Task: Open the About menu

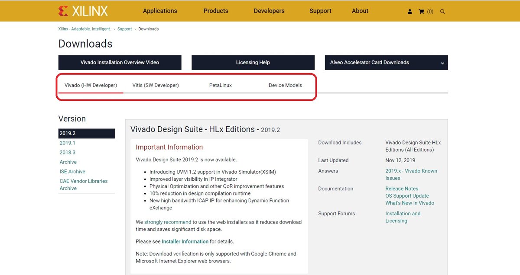Action: (360, 11)
